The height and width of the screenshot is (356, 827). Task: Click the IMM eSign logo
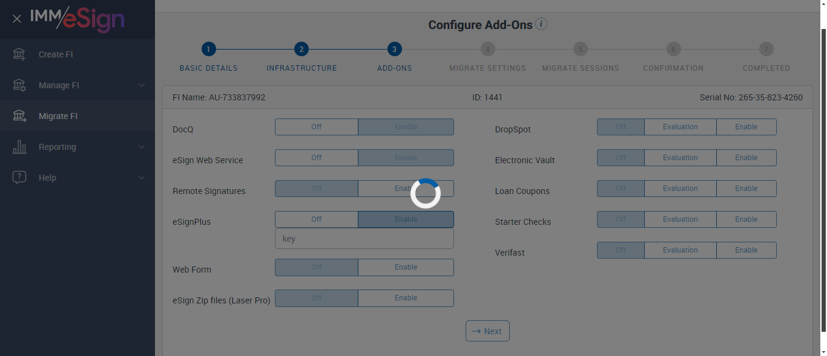pos(77,19)
